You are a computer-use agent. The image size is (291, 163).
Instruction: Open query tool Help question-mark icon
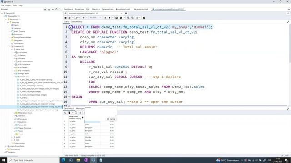coord(144,18)
